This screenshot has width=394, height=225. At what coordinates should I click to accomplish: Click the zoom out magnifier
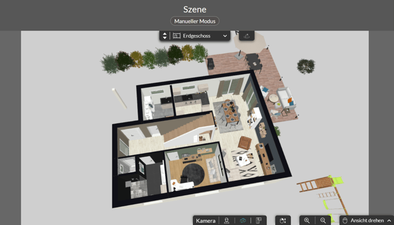[x=323, y=220]
